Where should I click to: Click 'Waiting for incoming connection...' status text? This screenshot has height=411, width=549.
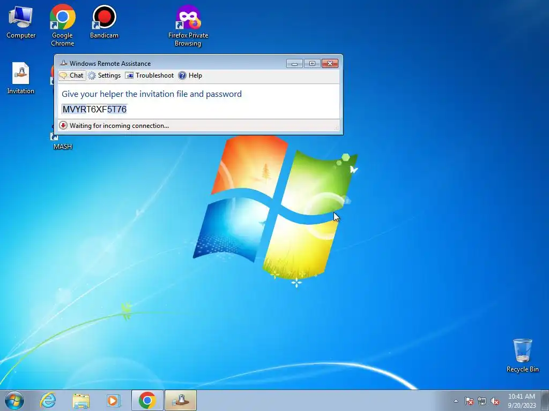(119, 125)
